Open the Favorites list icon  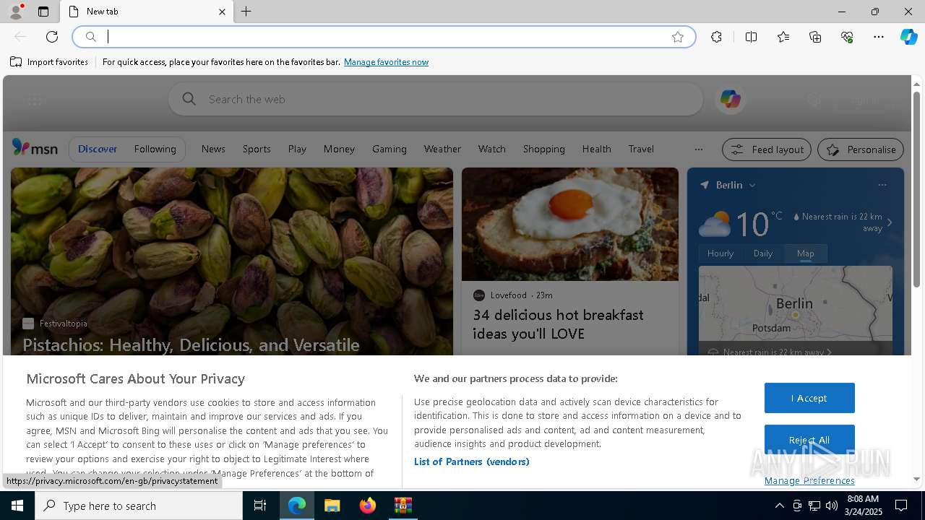tap(783, 37)
